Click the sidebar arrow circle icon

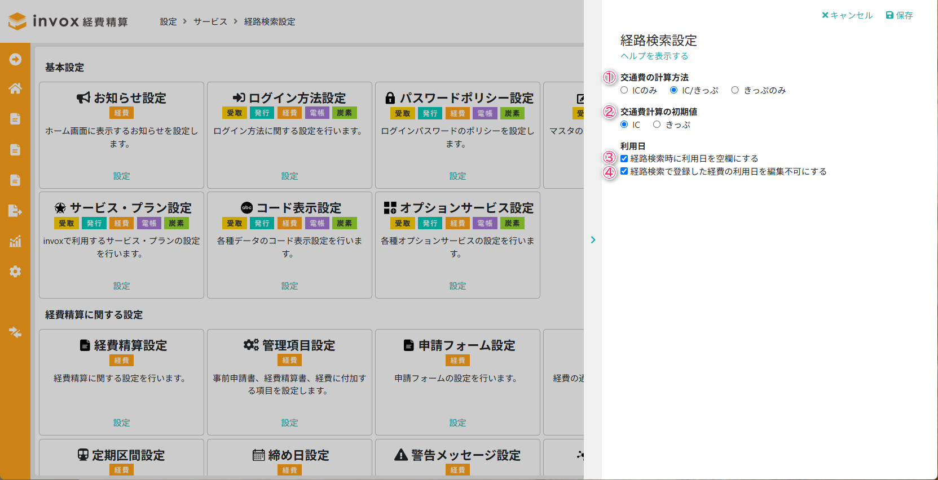15,59
